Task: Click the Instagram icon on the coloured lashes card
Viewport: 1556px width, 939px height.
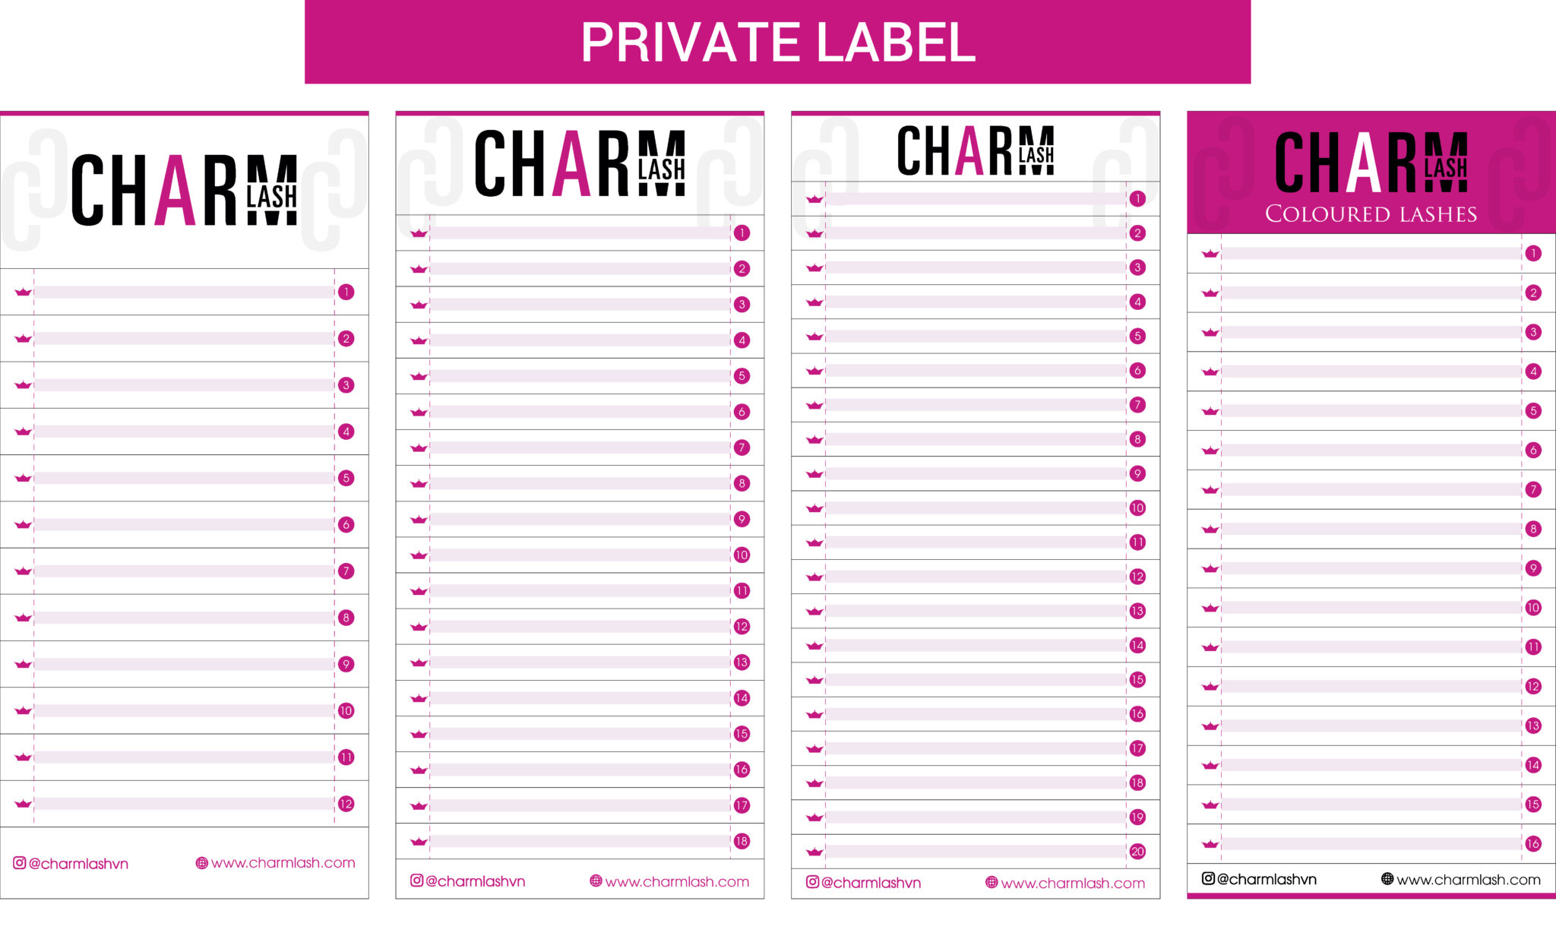Action: tap(1208, 878)
